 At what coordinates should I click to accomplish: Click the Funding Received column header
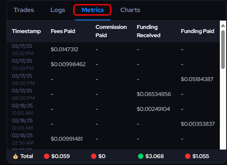tap(148, 31)
